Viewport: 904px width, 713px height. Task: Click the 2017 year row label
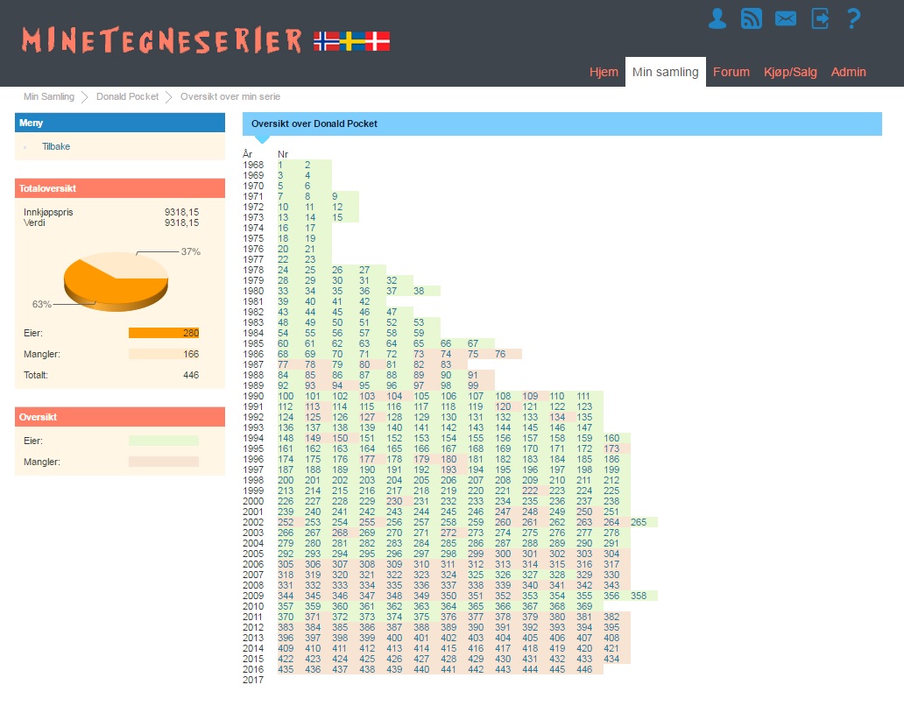pos(253,680)
